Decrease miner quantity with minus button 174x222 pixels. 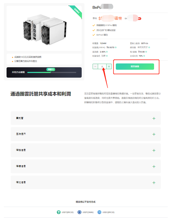pyautogui.click(x=95, y=66)
